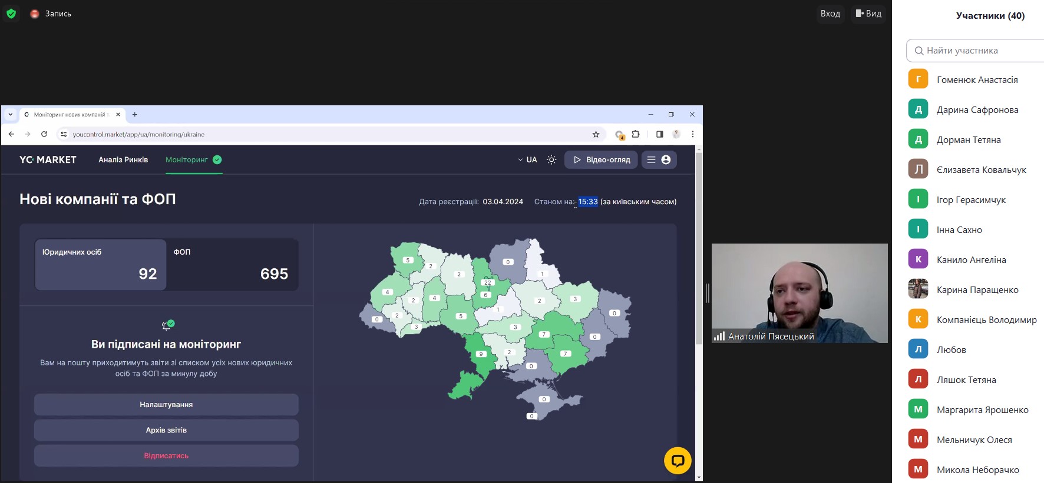The width and height of the screenshot is (1044, 483).
Task: Click the youcontrol.market address bar
Action: (x=330, y=134)
